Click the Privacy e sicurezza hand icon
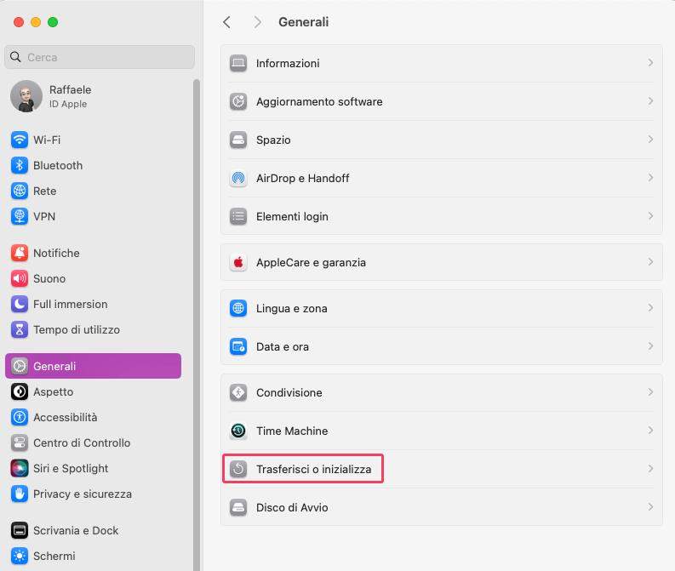 20,494
